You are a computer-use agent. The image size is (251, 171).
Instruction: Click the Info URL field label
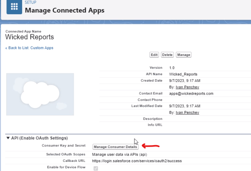(x=155, y=125)
